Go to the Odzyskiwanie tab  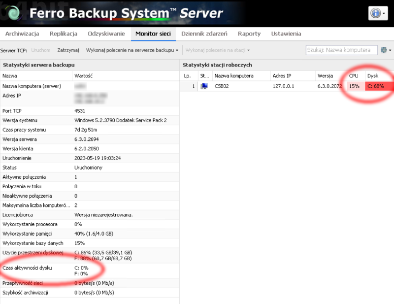[106, 34]
